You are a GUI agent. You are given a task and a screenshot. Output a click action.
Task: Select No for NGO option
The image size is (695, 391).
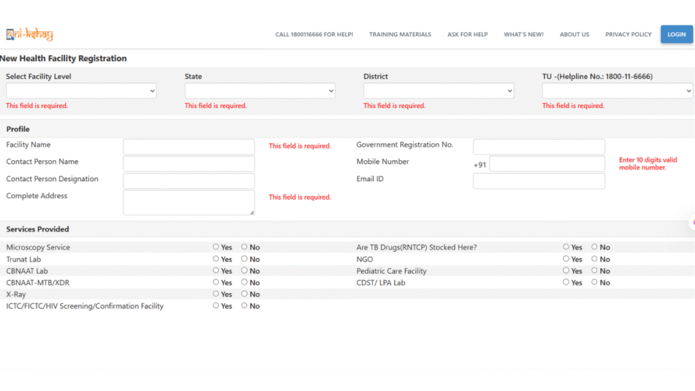595,259
